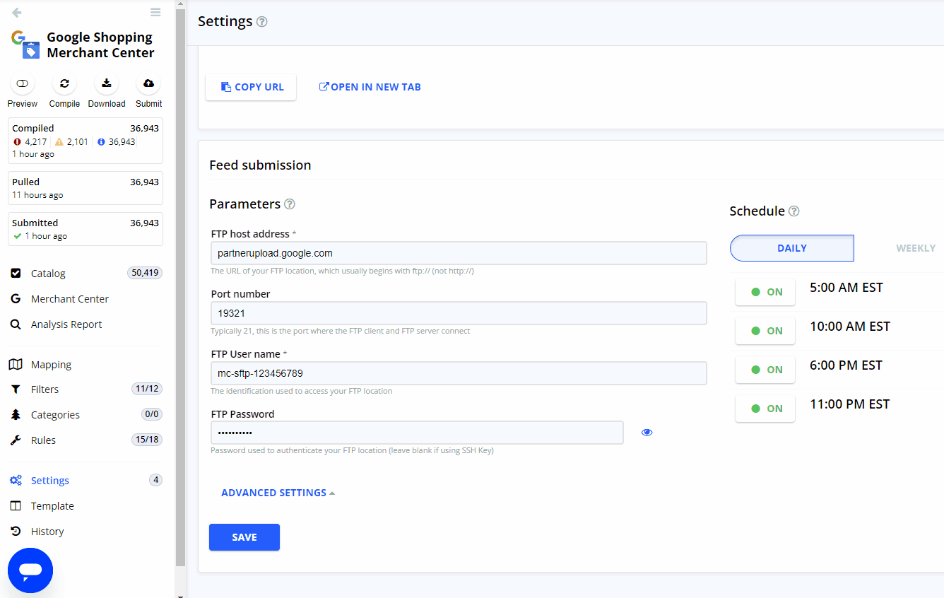Open the Analysis Report
This screenshot has width=944, height=598.
pos(66,324)
